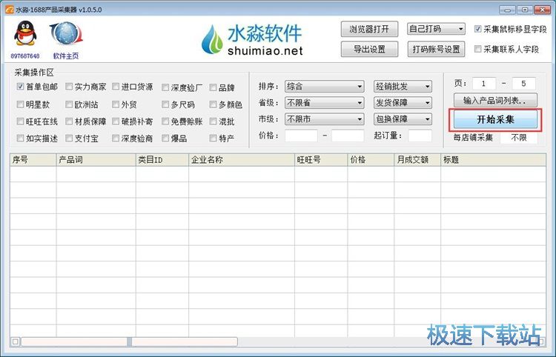Tick the 爆品 checkbox

point(165,138)
